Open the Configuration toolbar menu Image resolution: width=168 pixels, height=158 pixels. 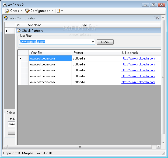39,11
